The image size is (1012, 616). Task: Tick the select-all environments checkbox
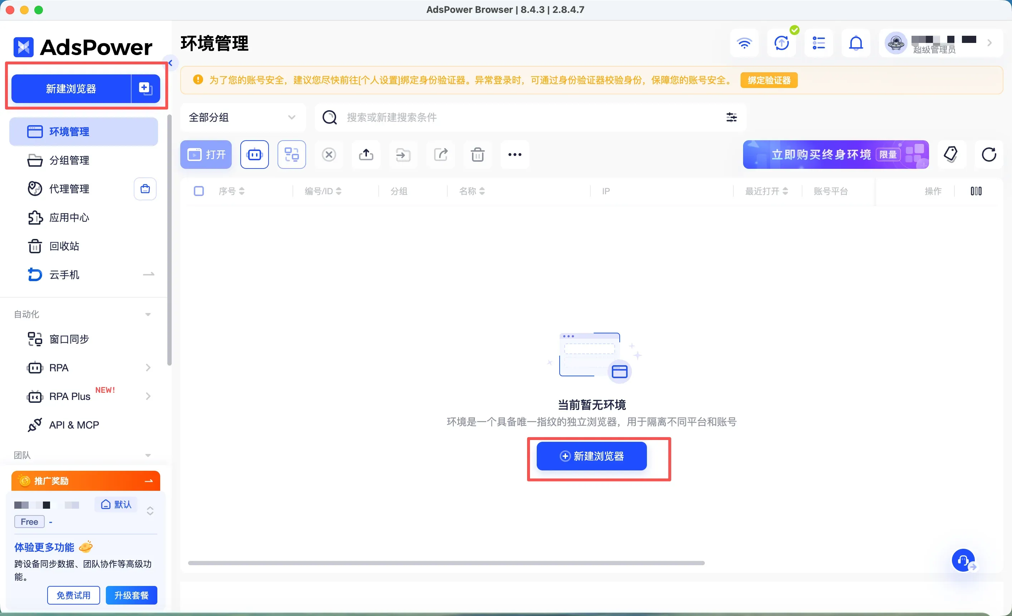click(x=199, y=191)
